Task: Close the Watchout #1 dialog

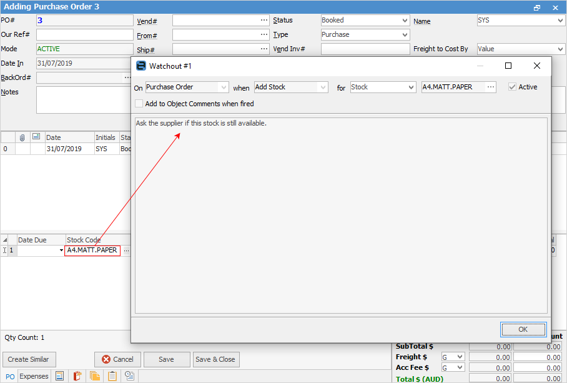Action: (537, 66)
